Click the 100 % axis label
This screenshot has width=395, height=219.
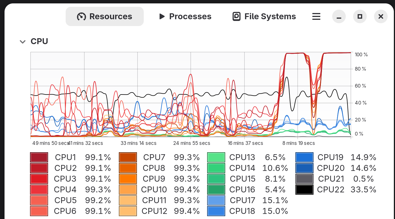(361, 54)
